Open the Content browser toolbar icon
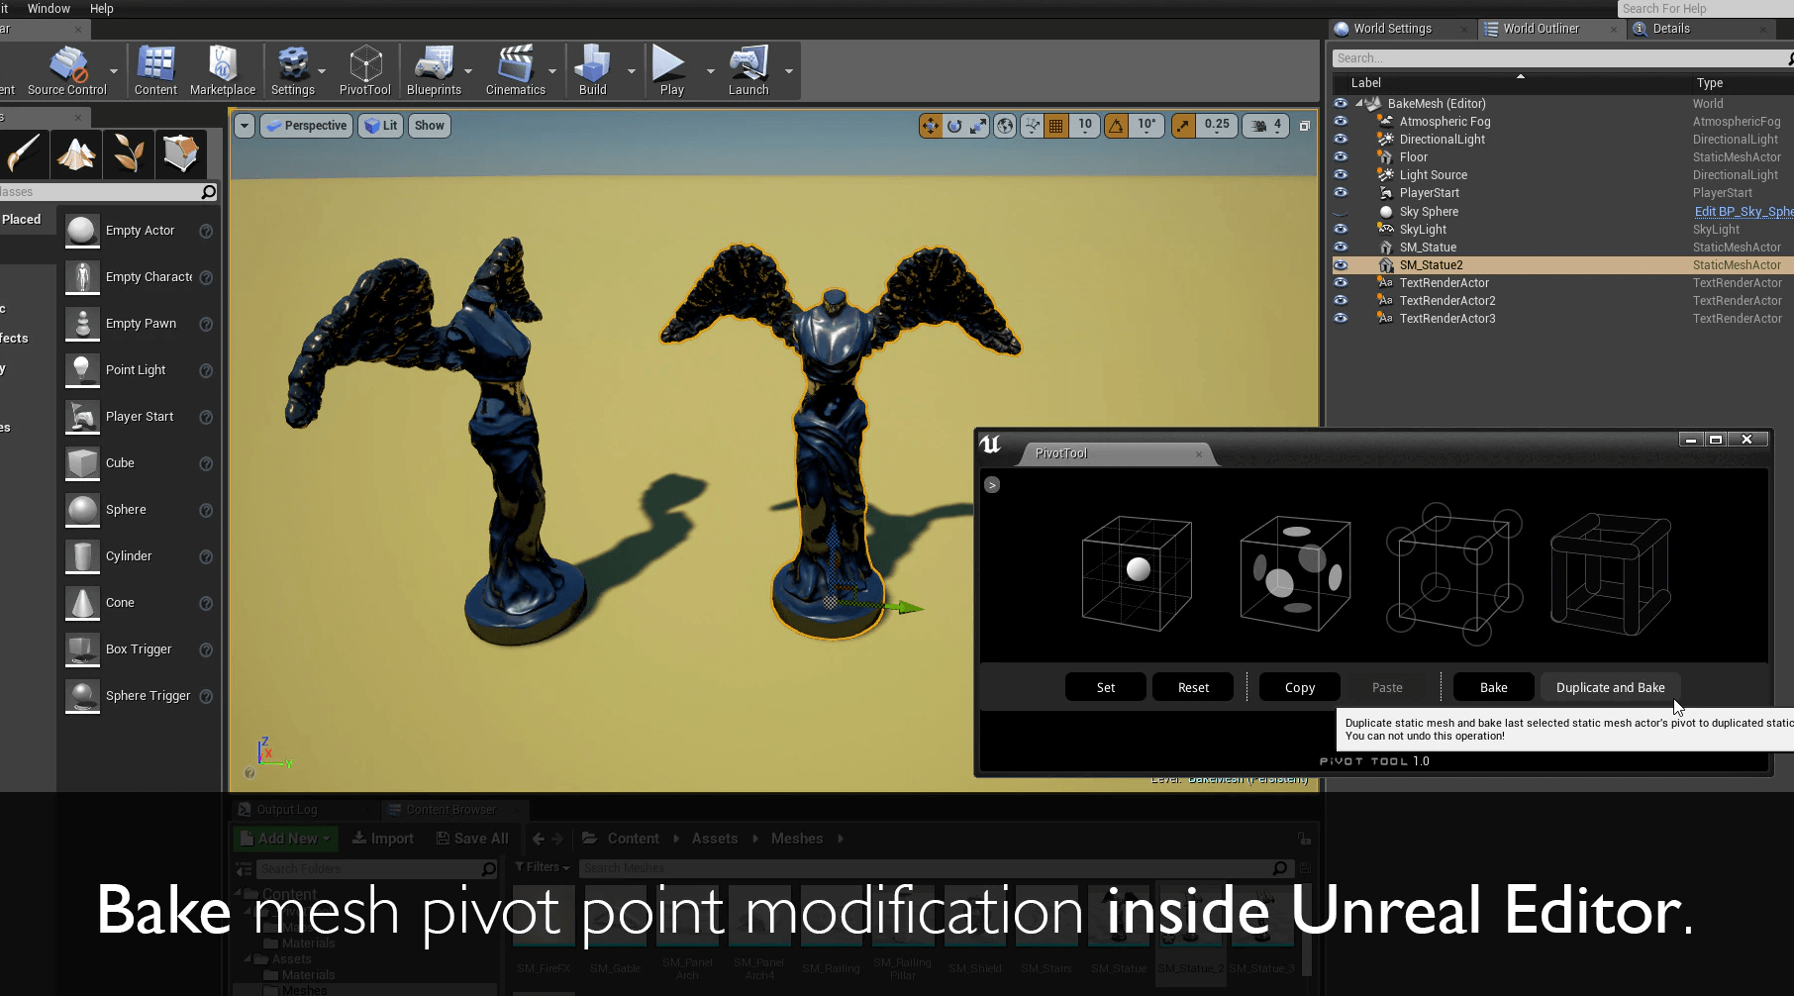The image size is (1794, 996). [x=155, y=70]
